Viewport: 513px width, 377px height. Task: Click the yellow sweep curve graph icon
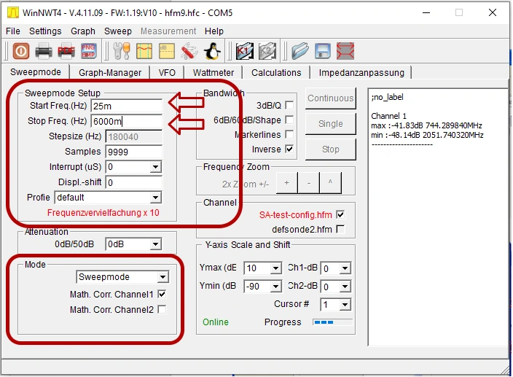coord(144,51)
